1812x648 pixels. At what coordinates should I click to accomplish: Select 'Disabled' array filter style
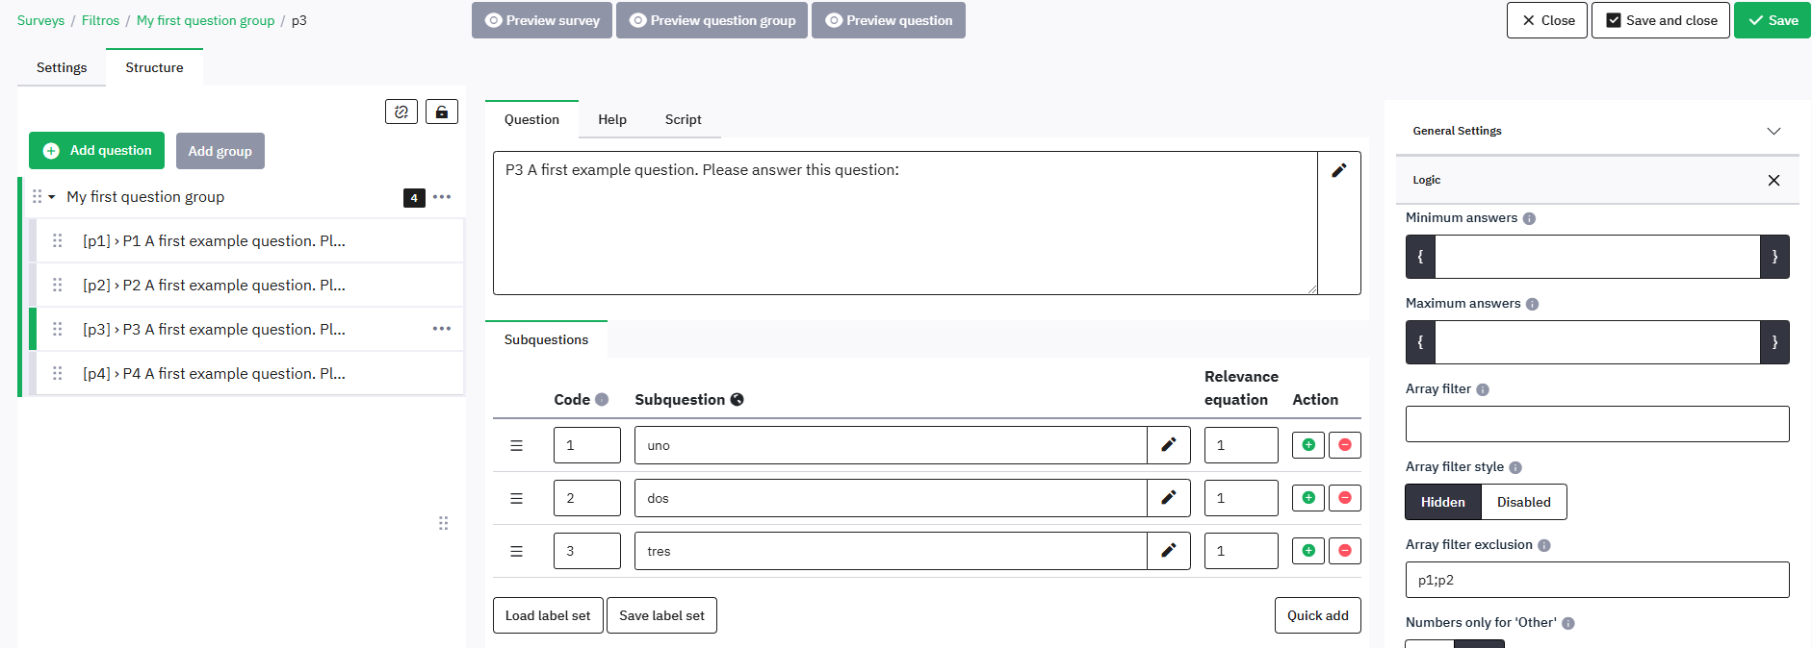click(x=1523, y=502)
